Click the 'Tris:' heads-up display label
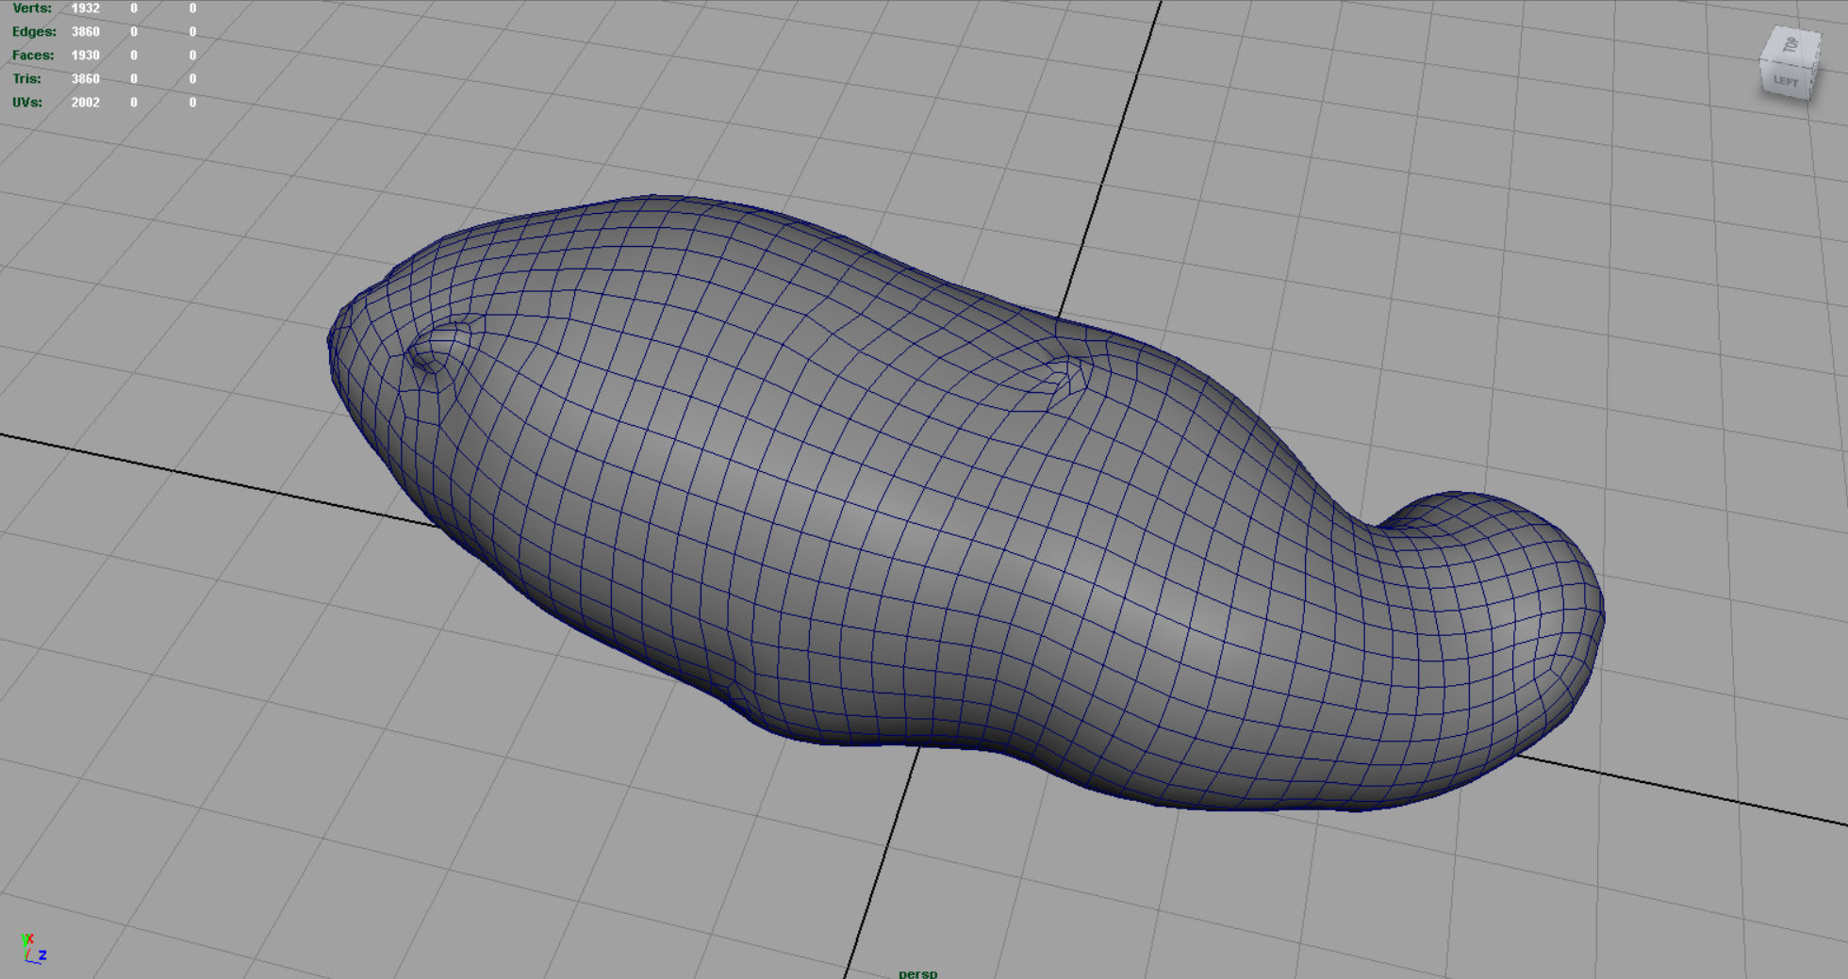1848x979 pixels. (26, 78)
